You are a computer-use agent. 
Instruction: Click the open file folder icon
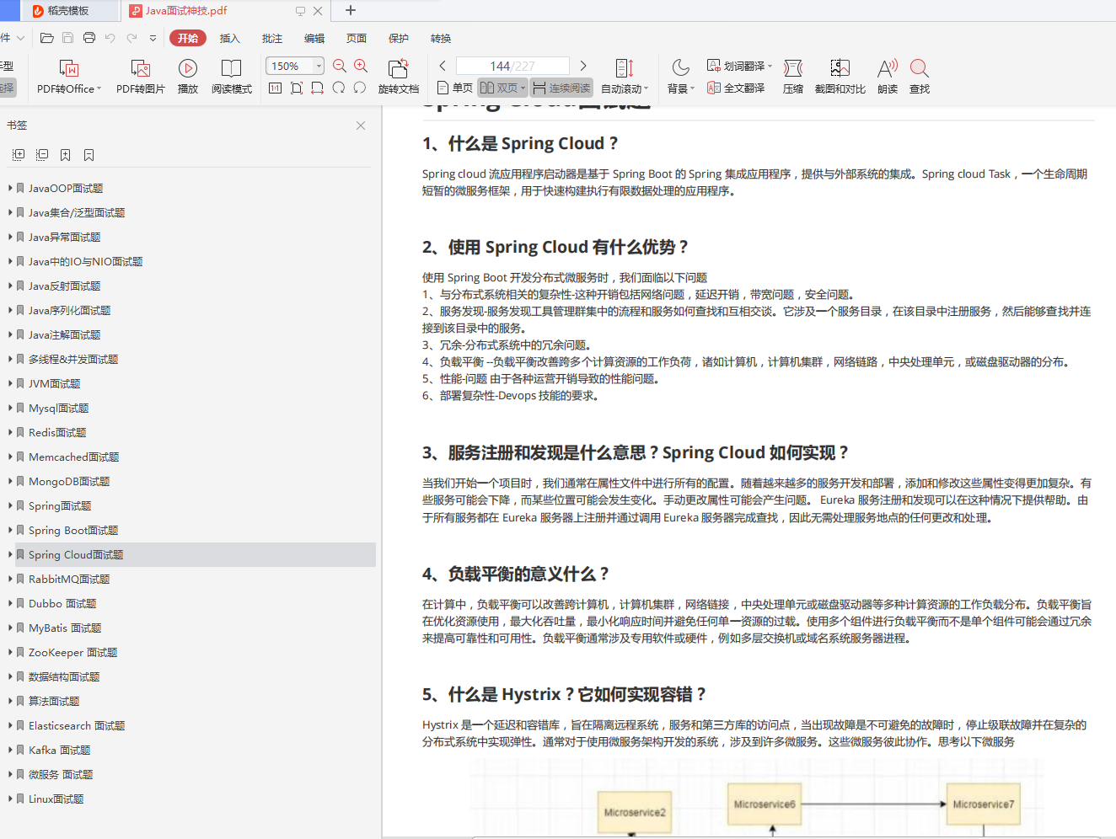(47, 38)
